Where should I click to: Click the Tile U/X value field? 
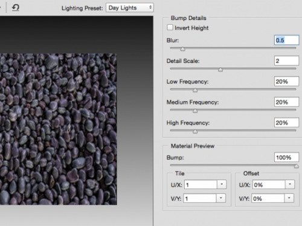pos(201,184)
